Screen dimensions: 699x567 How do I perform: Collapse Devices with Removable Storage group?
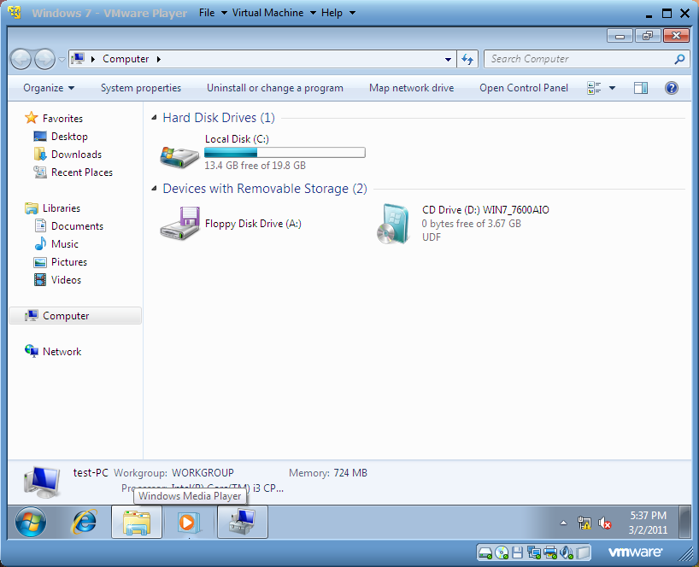[155, 189]
